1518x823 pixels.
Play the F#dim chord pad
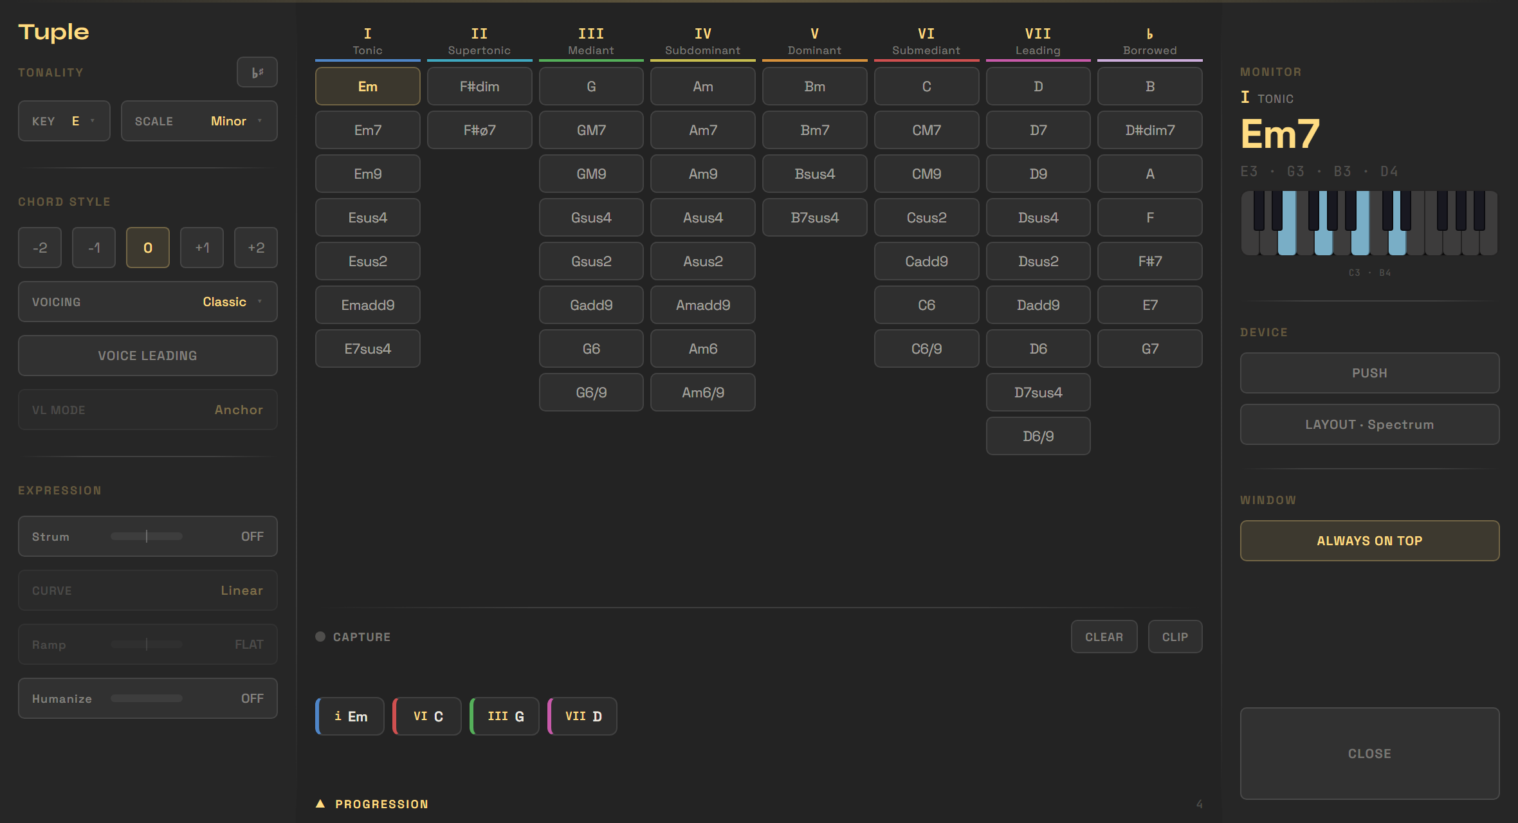pos(480,86)
